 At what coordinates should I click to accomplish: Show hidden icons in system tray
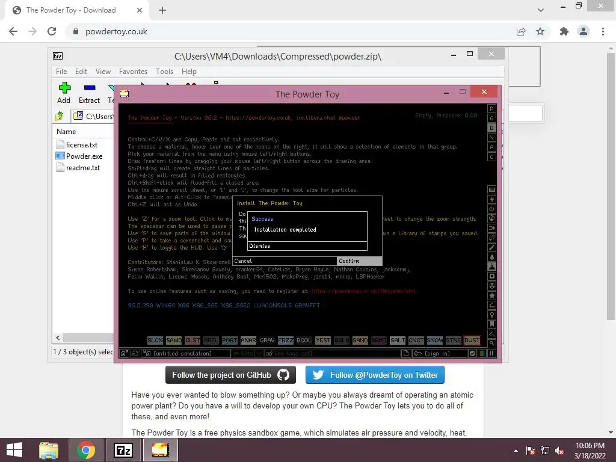516,451
